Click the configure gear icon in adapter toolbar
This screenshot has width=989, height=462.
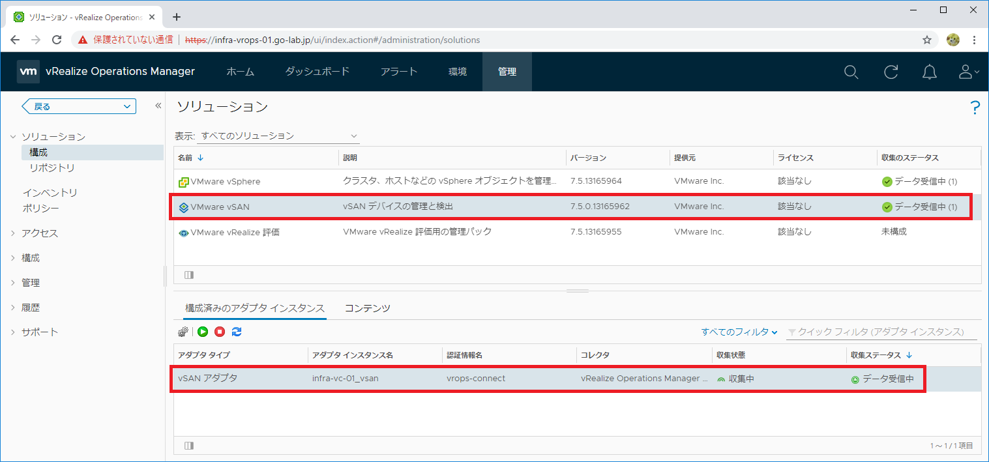[x=183, y=332]
